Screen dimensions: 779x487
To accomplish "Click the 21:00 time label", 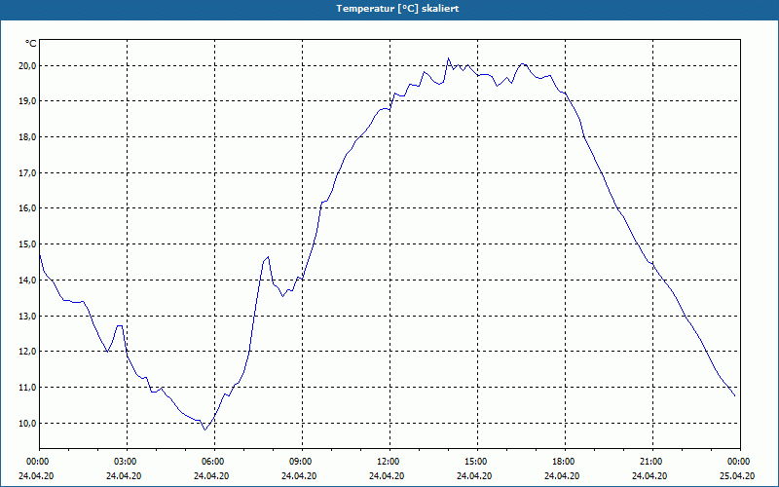I will coord(652,462).
